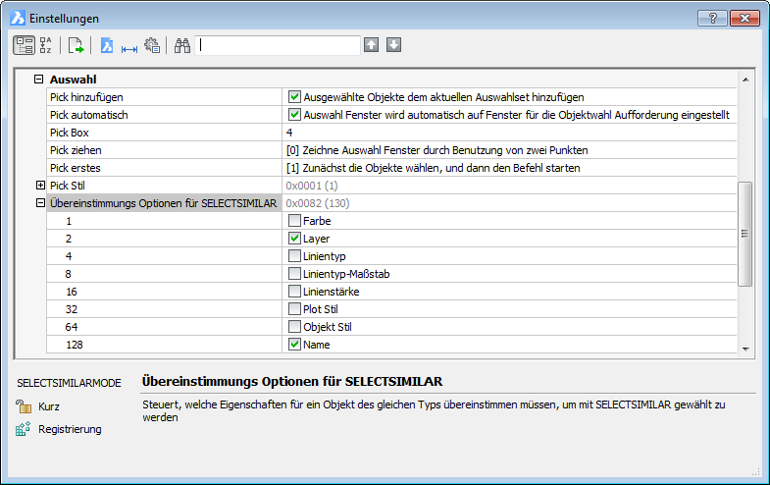Open the dimension settings icon

[128, 45]
